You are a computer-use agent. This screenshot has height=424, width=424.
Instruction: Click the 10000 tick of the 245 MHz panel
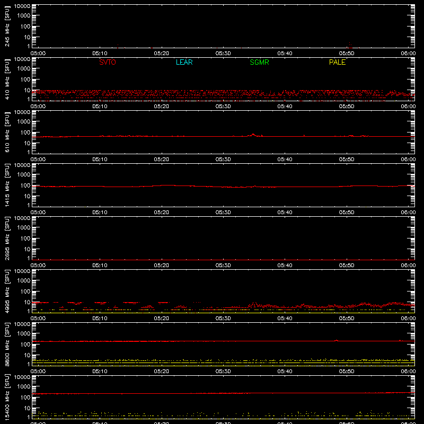22,6
